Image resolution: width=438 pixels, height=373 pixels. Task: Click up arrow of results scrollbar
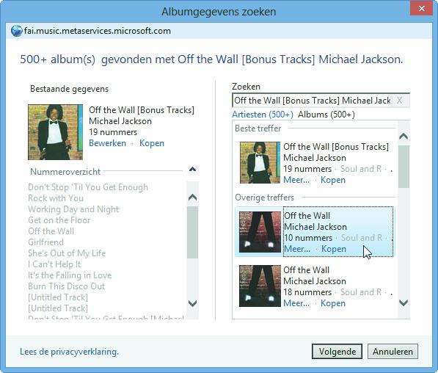(x=404, y=136)
